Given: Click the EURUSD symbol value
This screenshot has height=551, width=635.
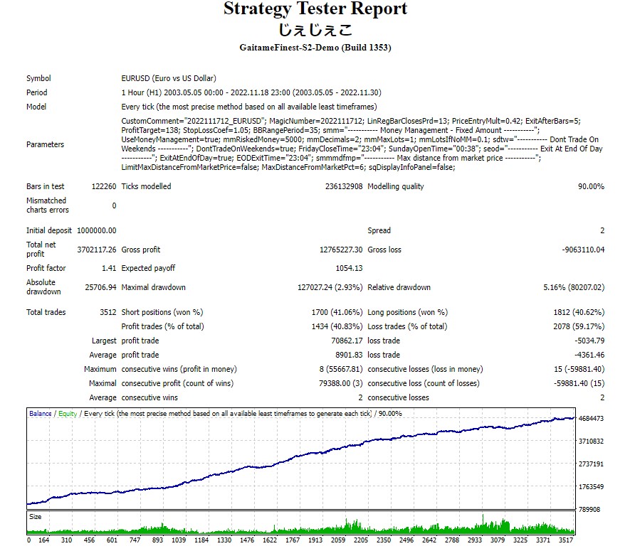Looking at the screenshot, I should 169,78.
